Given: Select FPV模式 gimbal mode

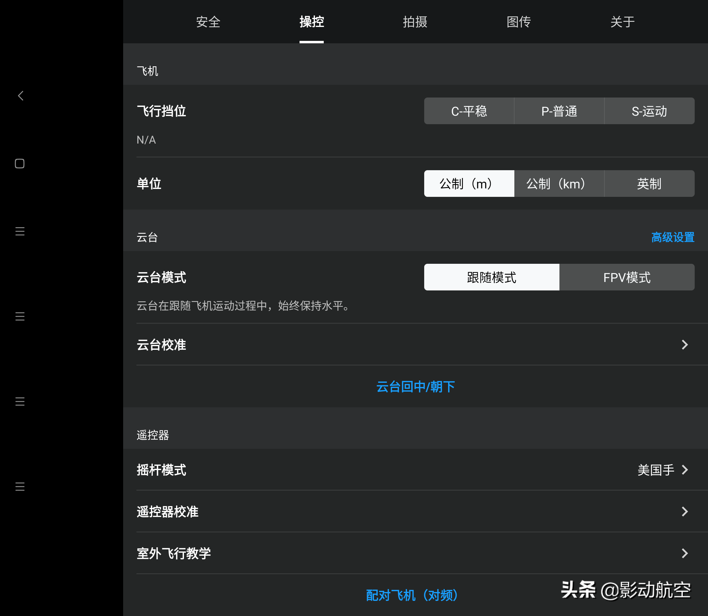Looking at the screenshot, I should click(x=627, y=277).
